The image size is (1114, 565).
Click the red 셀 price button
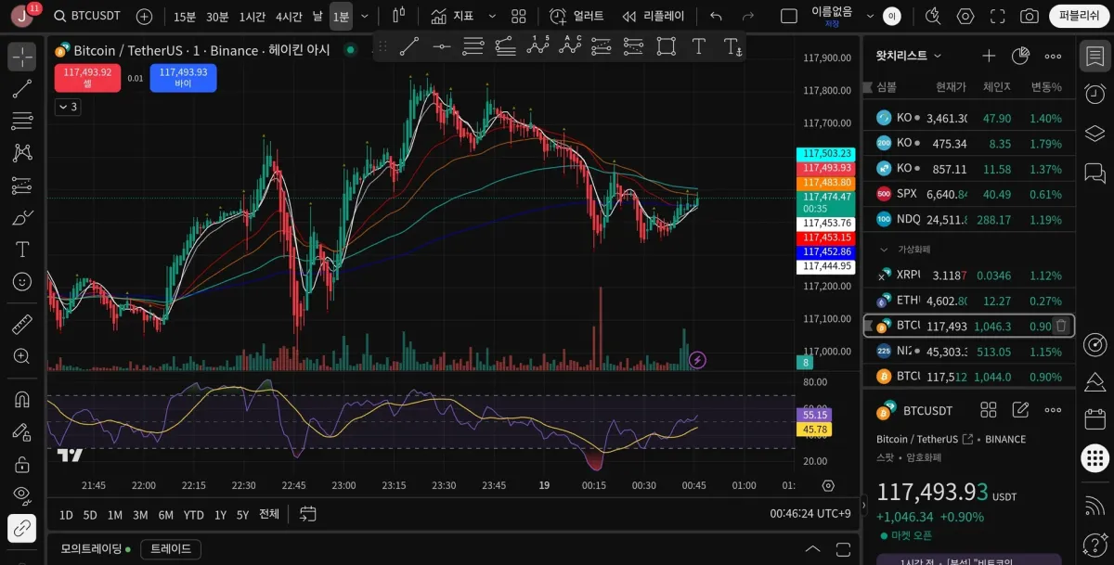(87, 78)
